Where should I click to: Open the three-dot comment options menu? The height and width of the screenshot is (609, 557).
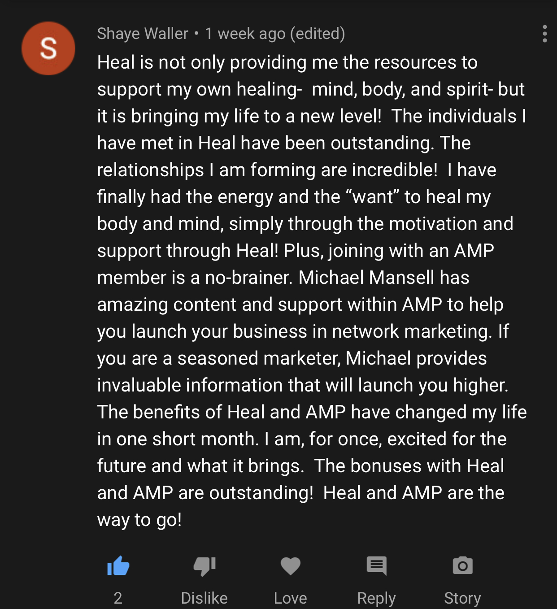point(544,34)
